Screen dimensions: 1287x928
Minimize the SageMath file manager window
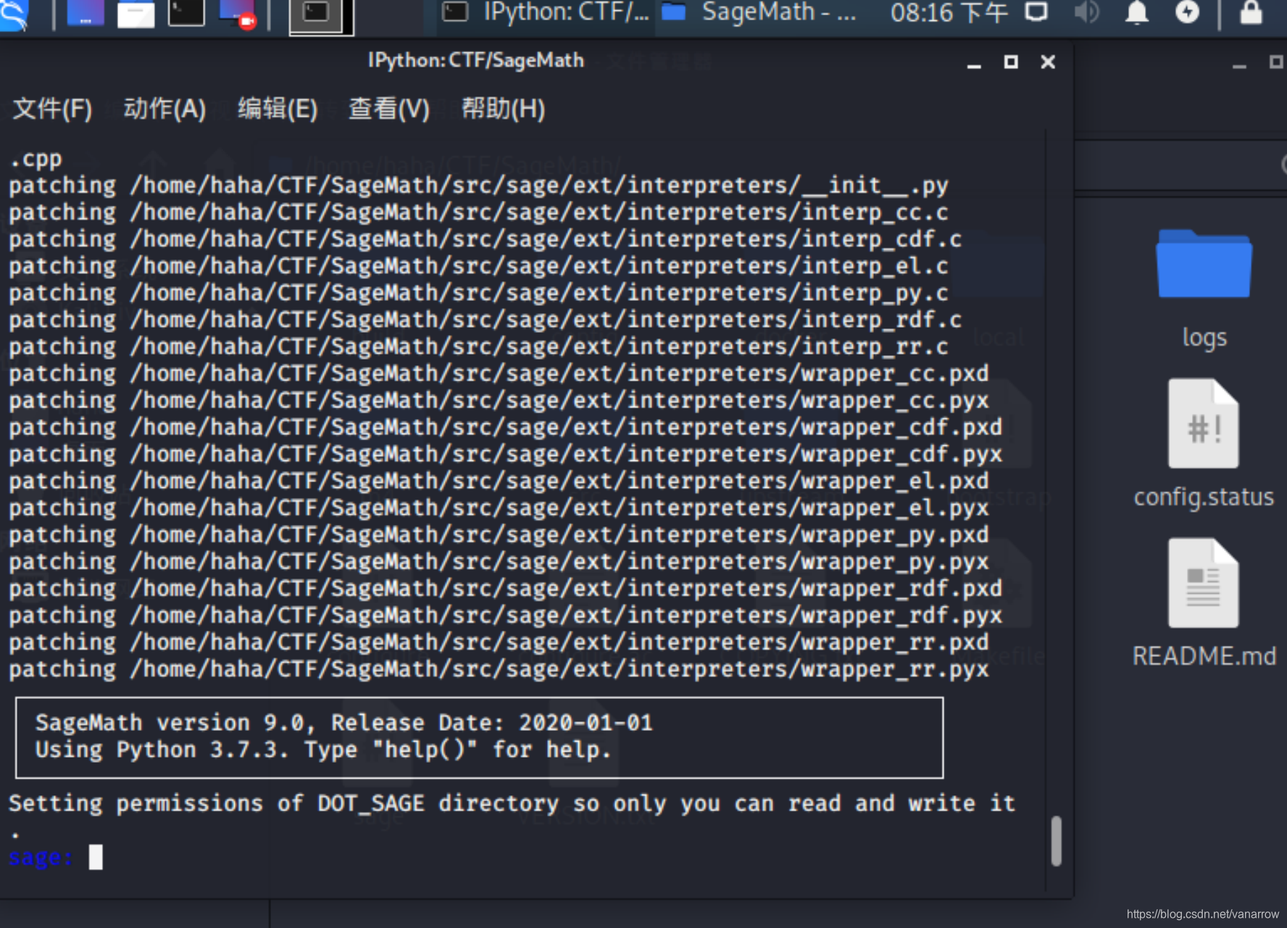click(1240, 65)
